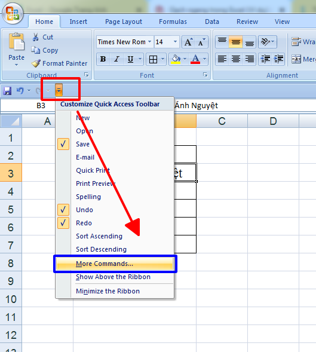Increase the cell indent

click(x=278, y=59)
